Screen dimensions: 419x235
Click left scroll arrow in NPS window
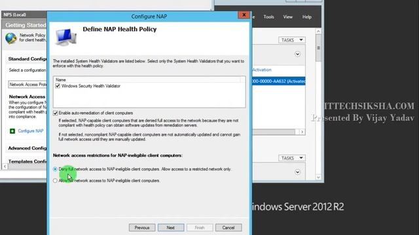[x=5, y=166]
